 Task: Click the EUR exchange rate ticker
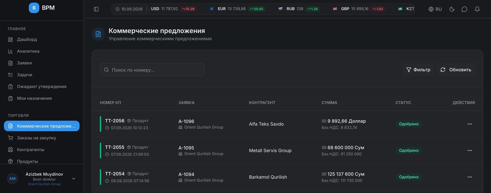coord(237,9)
